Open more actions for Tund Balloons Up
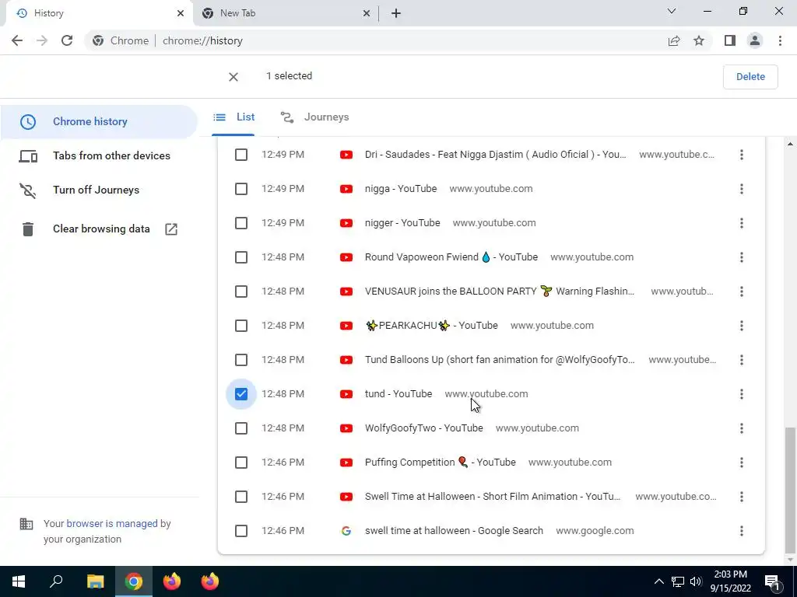The width and height of the screenshot is (797, 597). (x=742, y=360)
